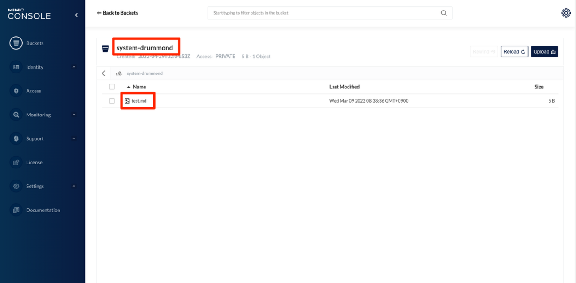
Task: Click the system-drummond bucket title
Action: click(x=145, y=48)
